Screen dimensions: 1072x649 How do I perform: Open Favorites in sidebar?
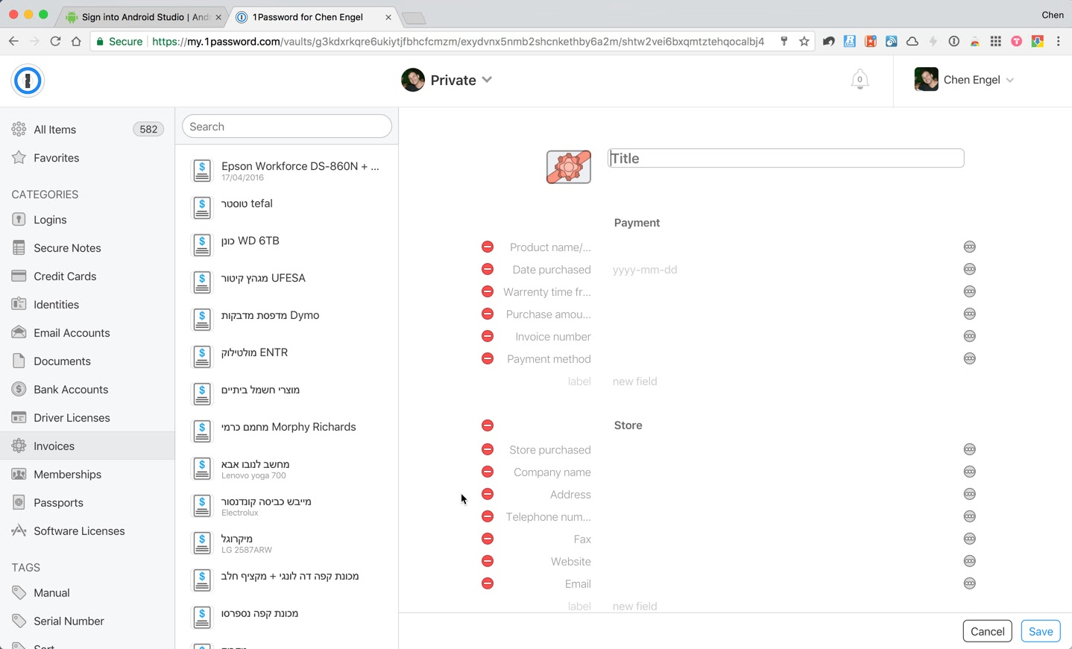point(87,158)
